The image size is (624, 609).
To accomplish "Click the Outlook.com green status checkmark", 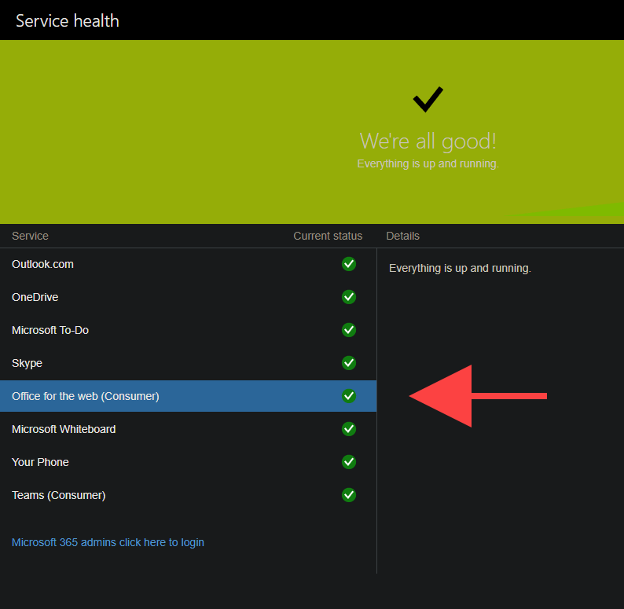I will coord(349,264).
